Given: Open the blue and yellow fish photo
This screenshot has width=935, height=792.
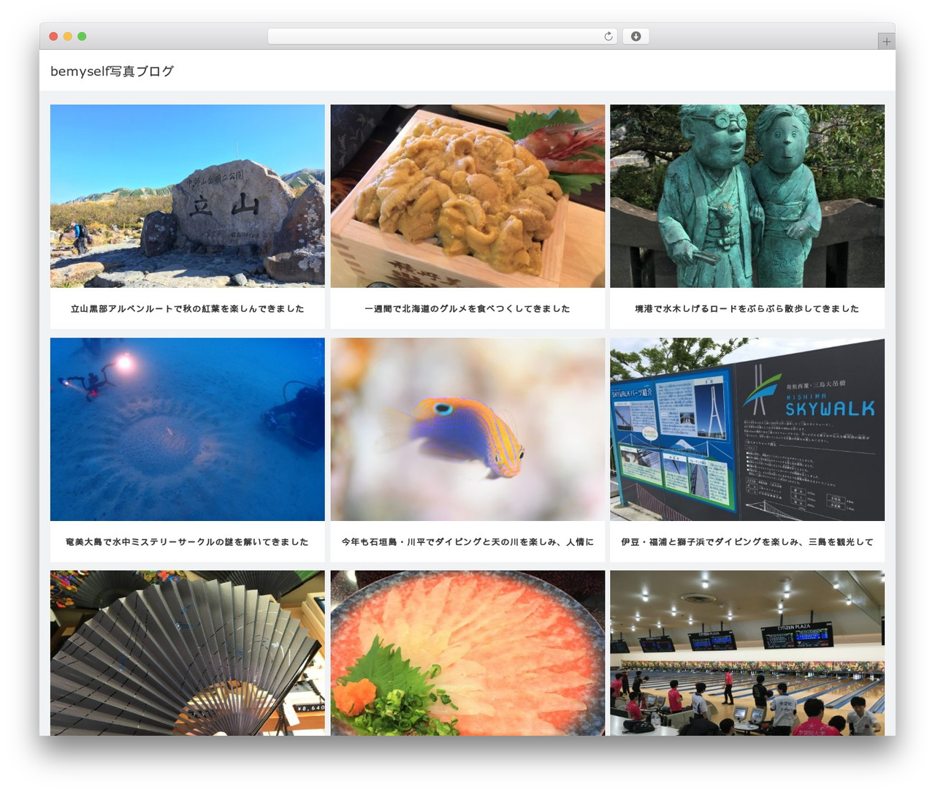Looking at the screenshot, I should coord(467,429).
